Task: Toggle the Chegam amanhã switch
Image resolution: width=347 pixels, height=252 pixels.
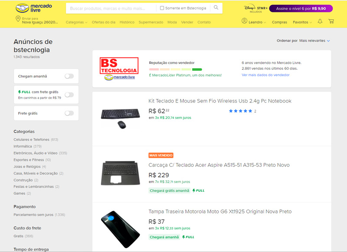Action: (x=69, y=76)
